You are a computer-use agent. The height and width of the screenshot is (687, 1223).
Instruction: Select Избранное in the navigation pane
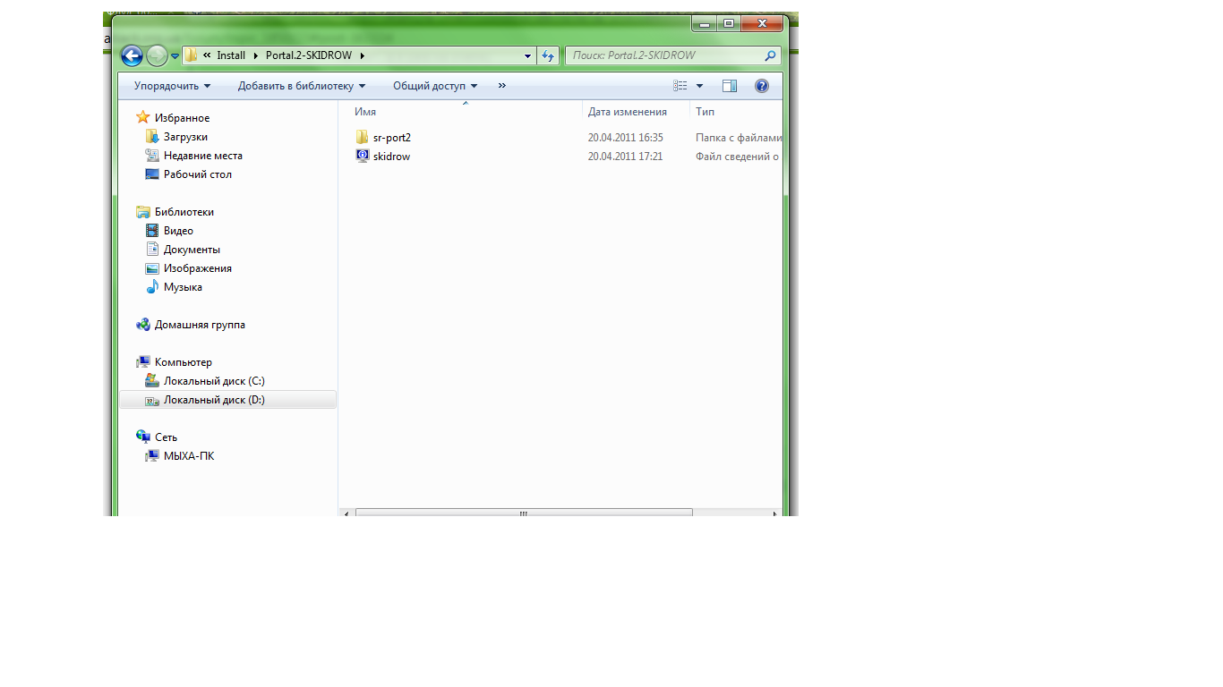point(182,118)
